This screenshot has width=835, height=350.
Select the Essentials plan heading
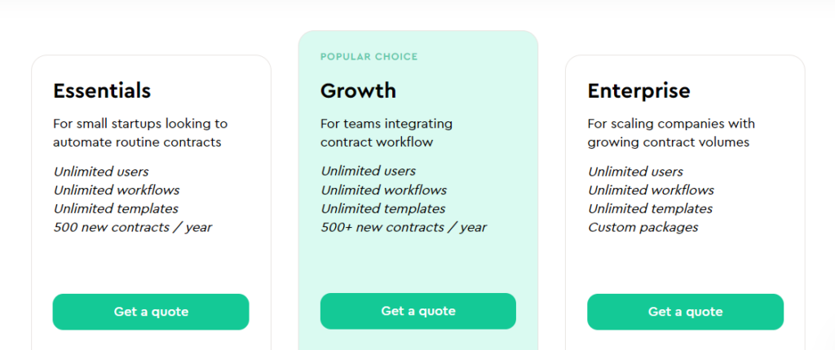102,90
